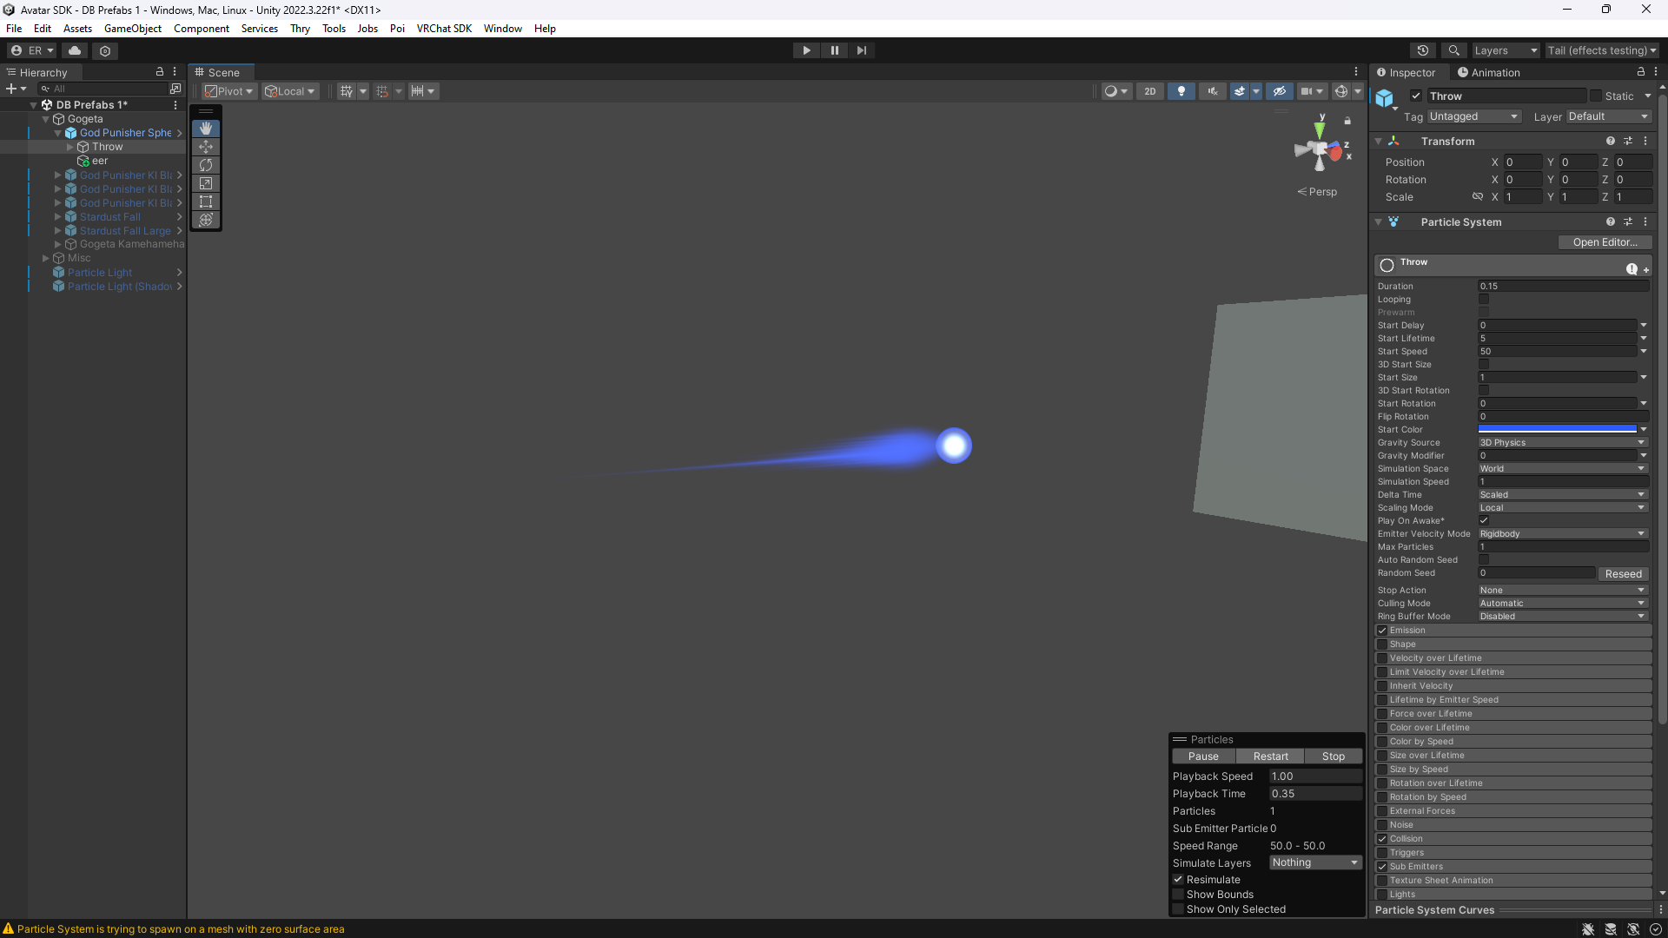This screenshot has width=1668, height=938.
Task: Open the blue Start Color swatch
Action: pos(1557,429)
